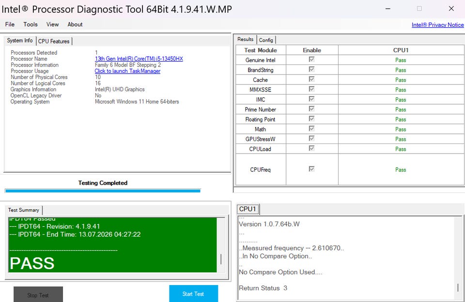Click the CPUFreq Pass result cell
The width and height of the screenshot is (465, 302).
pos(401,170)
